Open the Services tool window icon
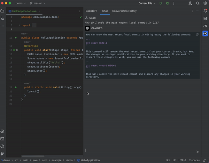209x163 pixels. (x=2, y=131)
